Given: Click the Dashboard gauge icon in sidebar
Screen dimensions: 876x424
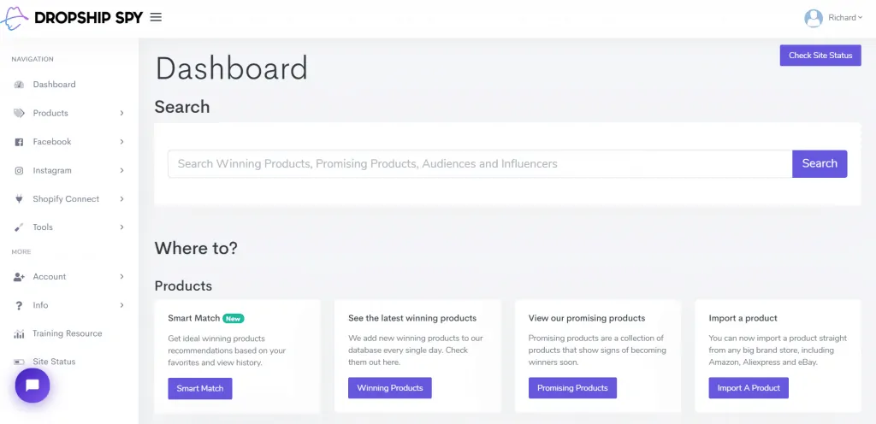Looking at the screenshot, I should 19,85.
